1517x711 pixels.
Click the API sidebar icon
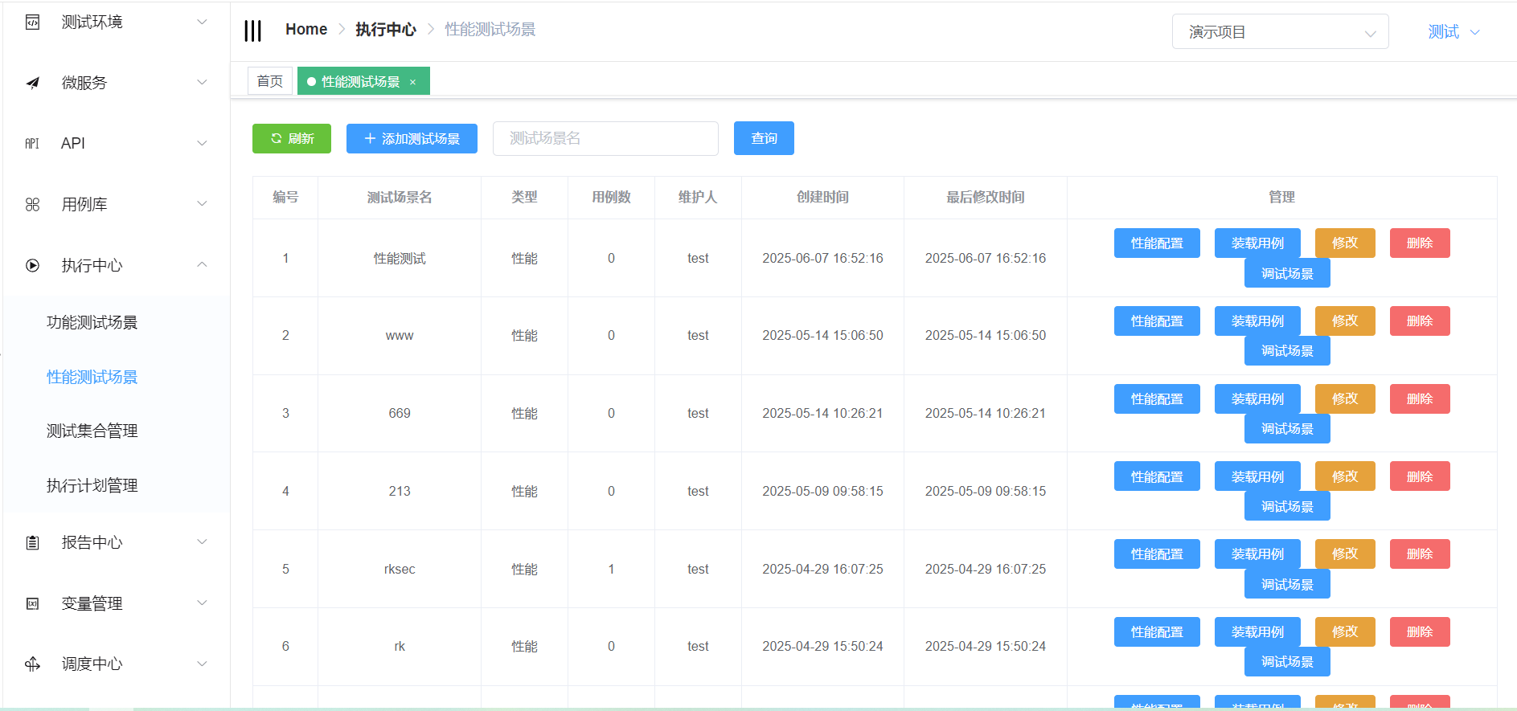(32, 144)
